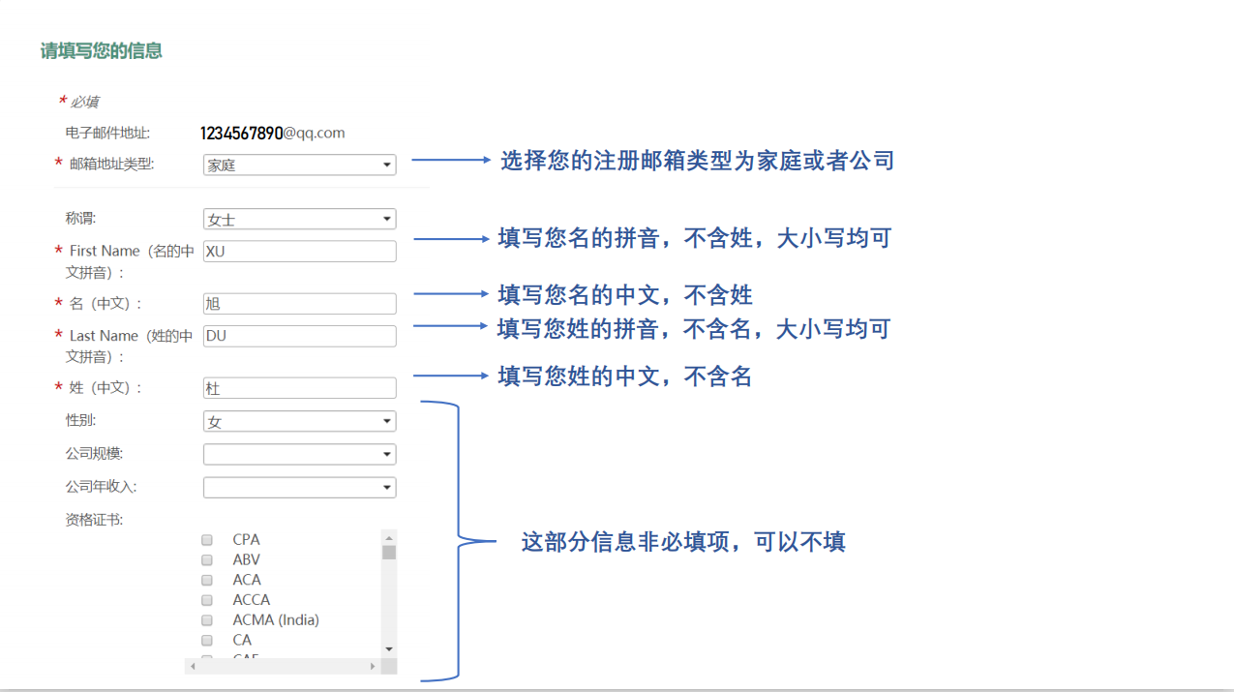Check the ACA certificate checkbox
The height and width of the screenshot is (692, 1234).
click(206, 580)
